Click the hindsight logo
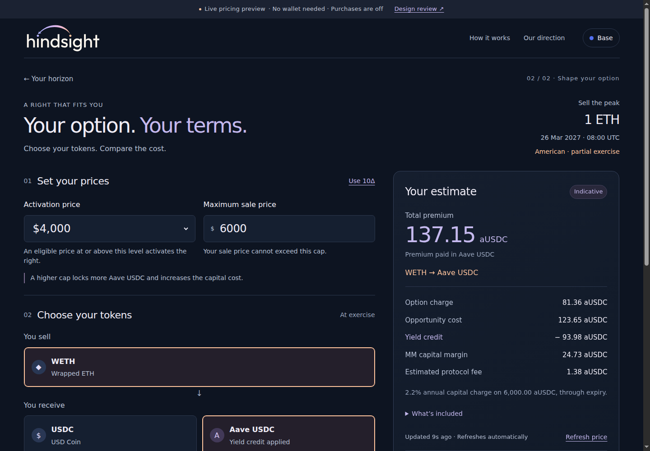The height and width of the screenshot is (451, 650). point(63,38)
